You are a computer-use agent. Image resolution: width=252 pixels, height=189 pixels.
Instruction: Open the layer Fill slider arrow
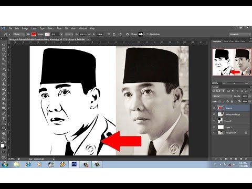(x=250, y=101)
